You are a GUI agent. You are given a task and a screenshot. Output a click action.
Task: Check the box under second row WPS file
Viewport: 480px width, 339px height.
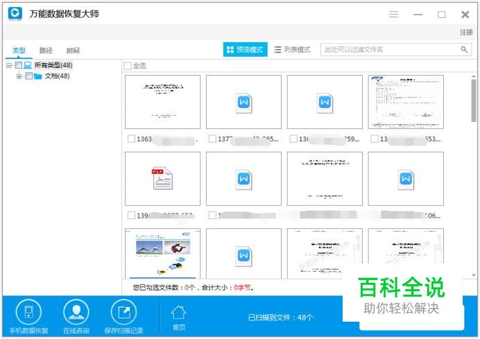[x=212, y=216]
